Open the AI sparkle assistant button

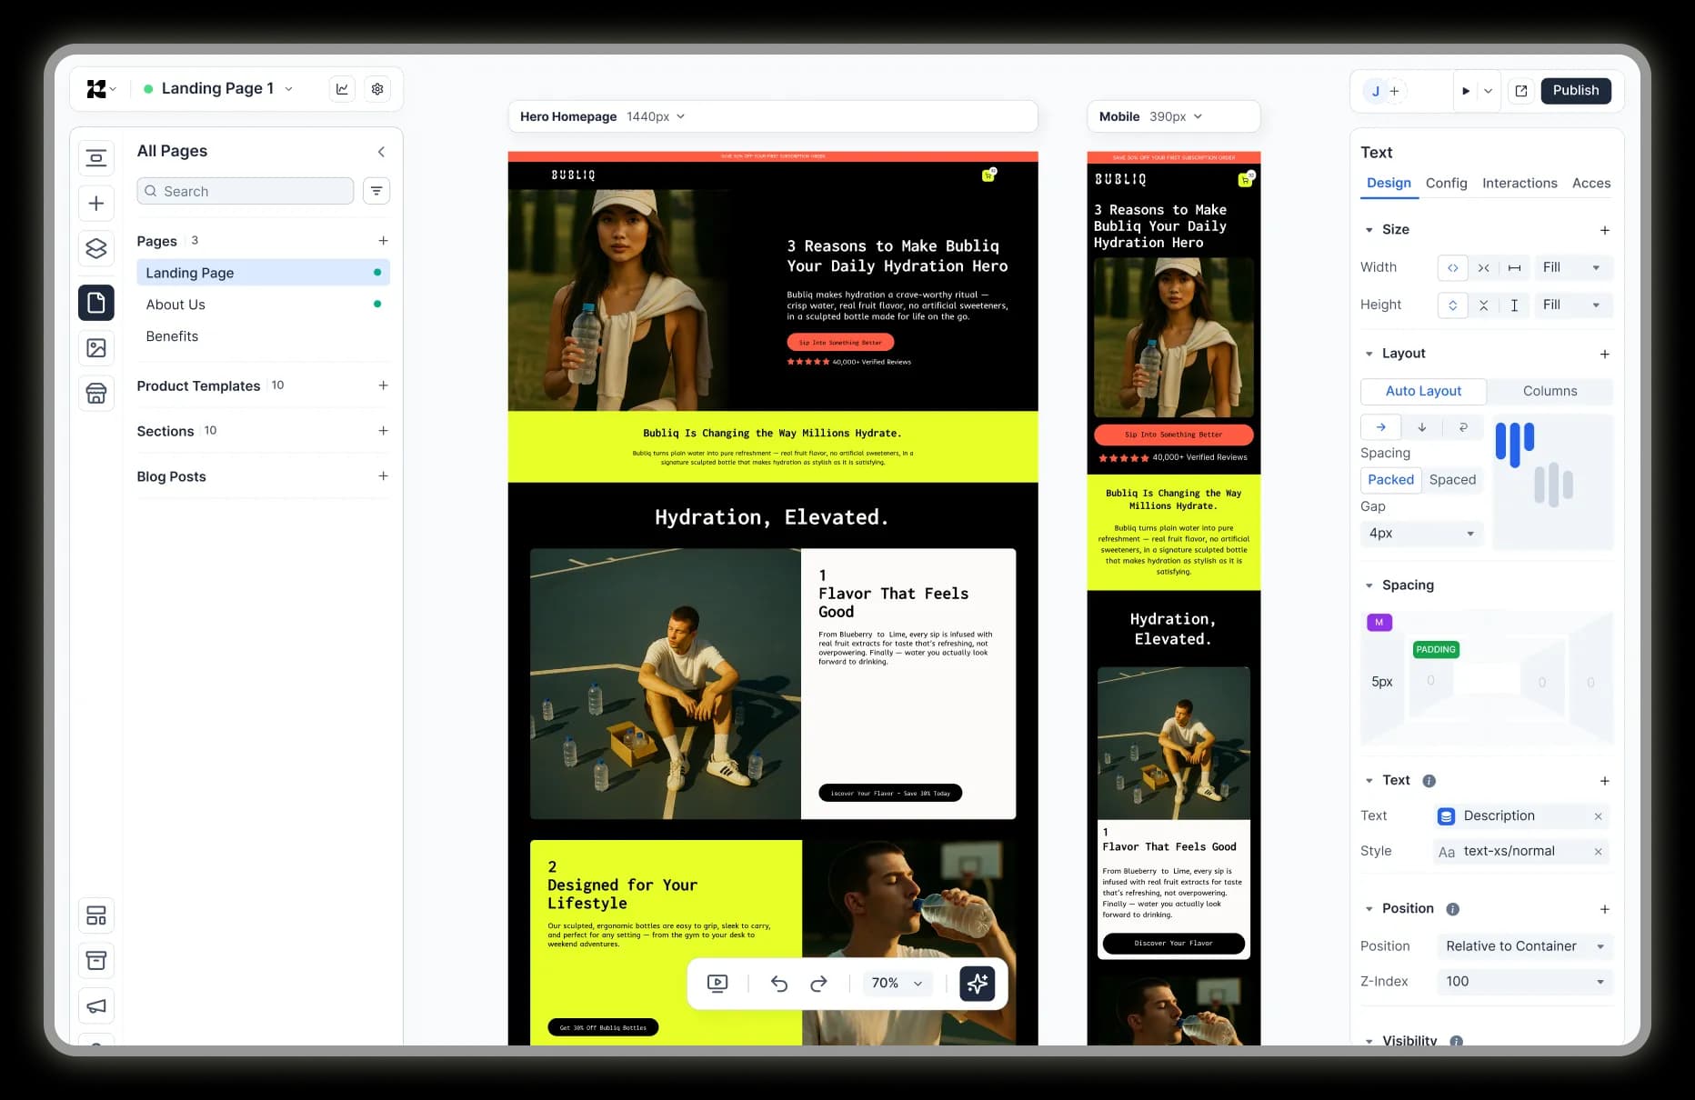coord(978,984)
